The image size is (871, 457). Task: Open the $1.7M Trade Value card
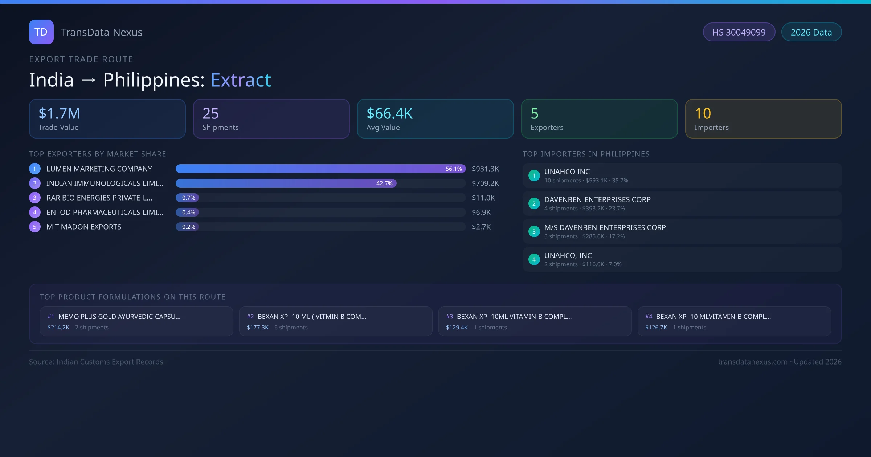click(x=107, y=119)
